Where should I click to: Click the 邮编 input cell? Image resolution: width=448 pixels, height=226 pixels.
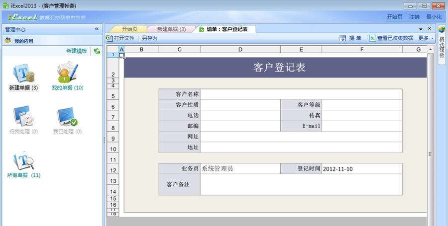click(x=240, y=126)
